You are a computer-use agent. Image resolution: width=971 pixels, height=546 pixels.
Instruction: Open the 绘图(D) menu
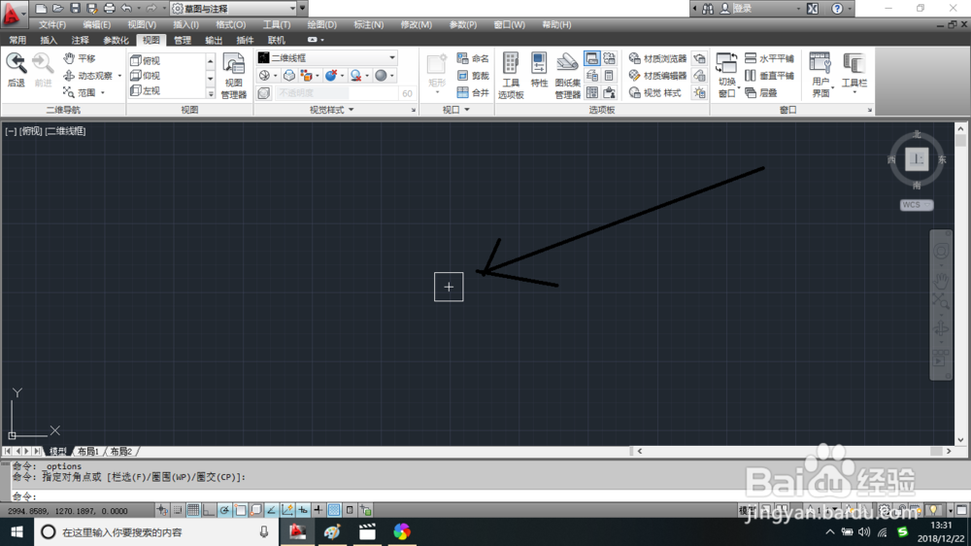coord(322,25)
